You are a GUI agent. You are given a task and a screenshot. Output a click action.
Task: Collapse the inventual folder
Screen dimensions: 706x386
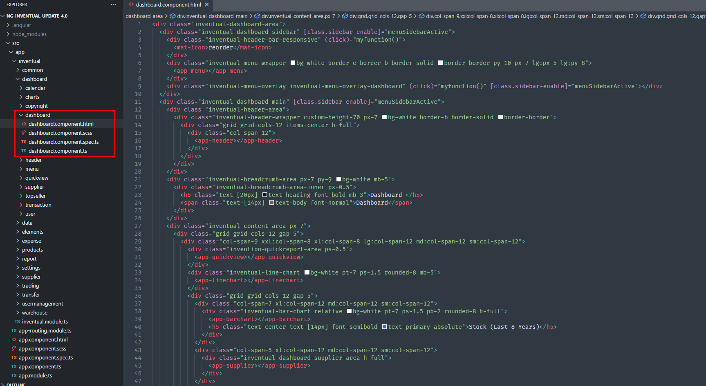click(14, 61)
